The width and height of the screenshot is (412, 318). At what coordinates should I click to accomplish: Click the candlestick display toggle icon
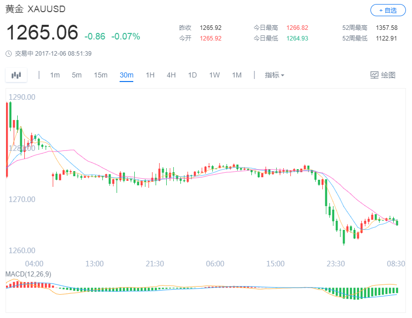(x=16, y=74)
